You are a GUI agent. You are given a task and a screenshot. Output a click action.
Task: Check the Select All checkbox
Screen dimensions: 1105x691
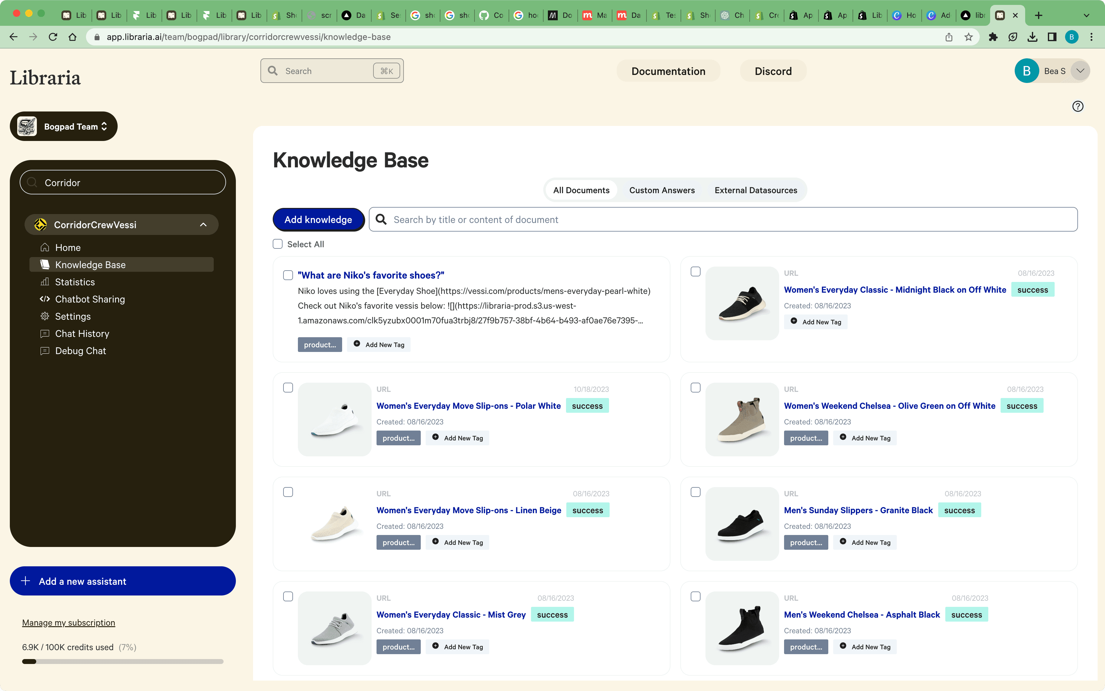click(x=277, y=244)
